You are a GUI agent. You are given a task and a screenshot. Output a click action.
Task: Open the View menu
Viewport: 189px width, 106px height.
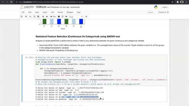click(x=37, y=12)
